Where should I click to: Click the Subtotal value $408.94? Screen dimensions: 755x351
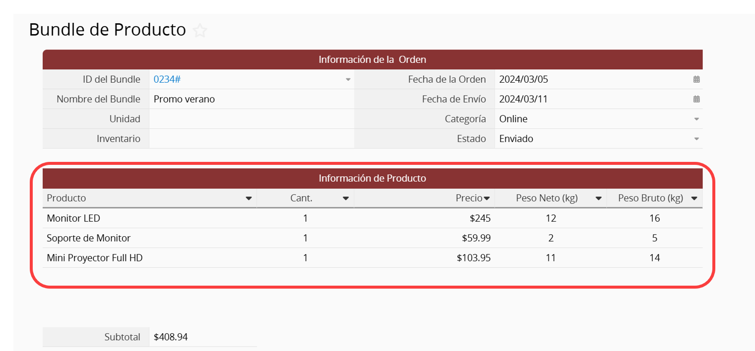(171, 337)
